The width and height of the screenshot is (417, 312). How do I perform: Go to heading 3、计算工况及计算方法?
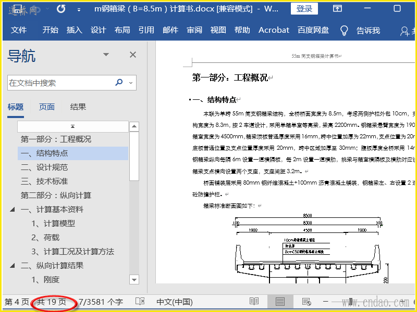pyautogui.click(x=72, y=252)
